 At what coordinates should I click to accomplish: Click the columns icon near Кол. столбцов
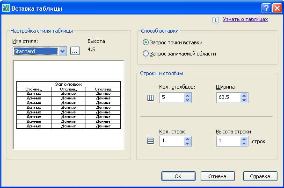[x=150, y=98]
